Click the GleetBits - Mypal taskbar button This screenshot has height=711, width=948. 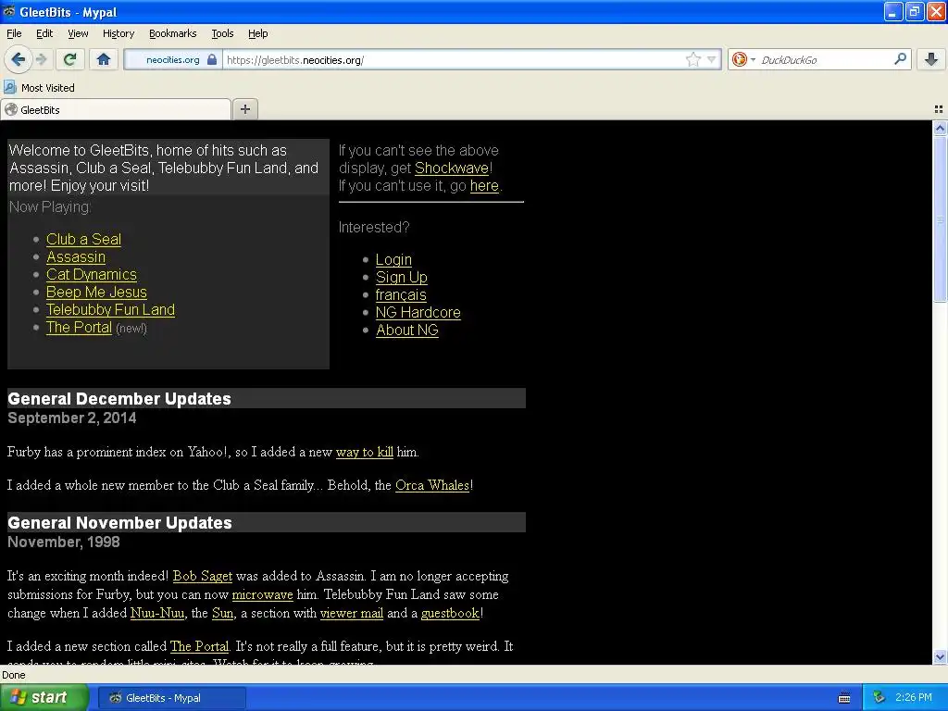point(171,698)
